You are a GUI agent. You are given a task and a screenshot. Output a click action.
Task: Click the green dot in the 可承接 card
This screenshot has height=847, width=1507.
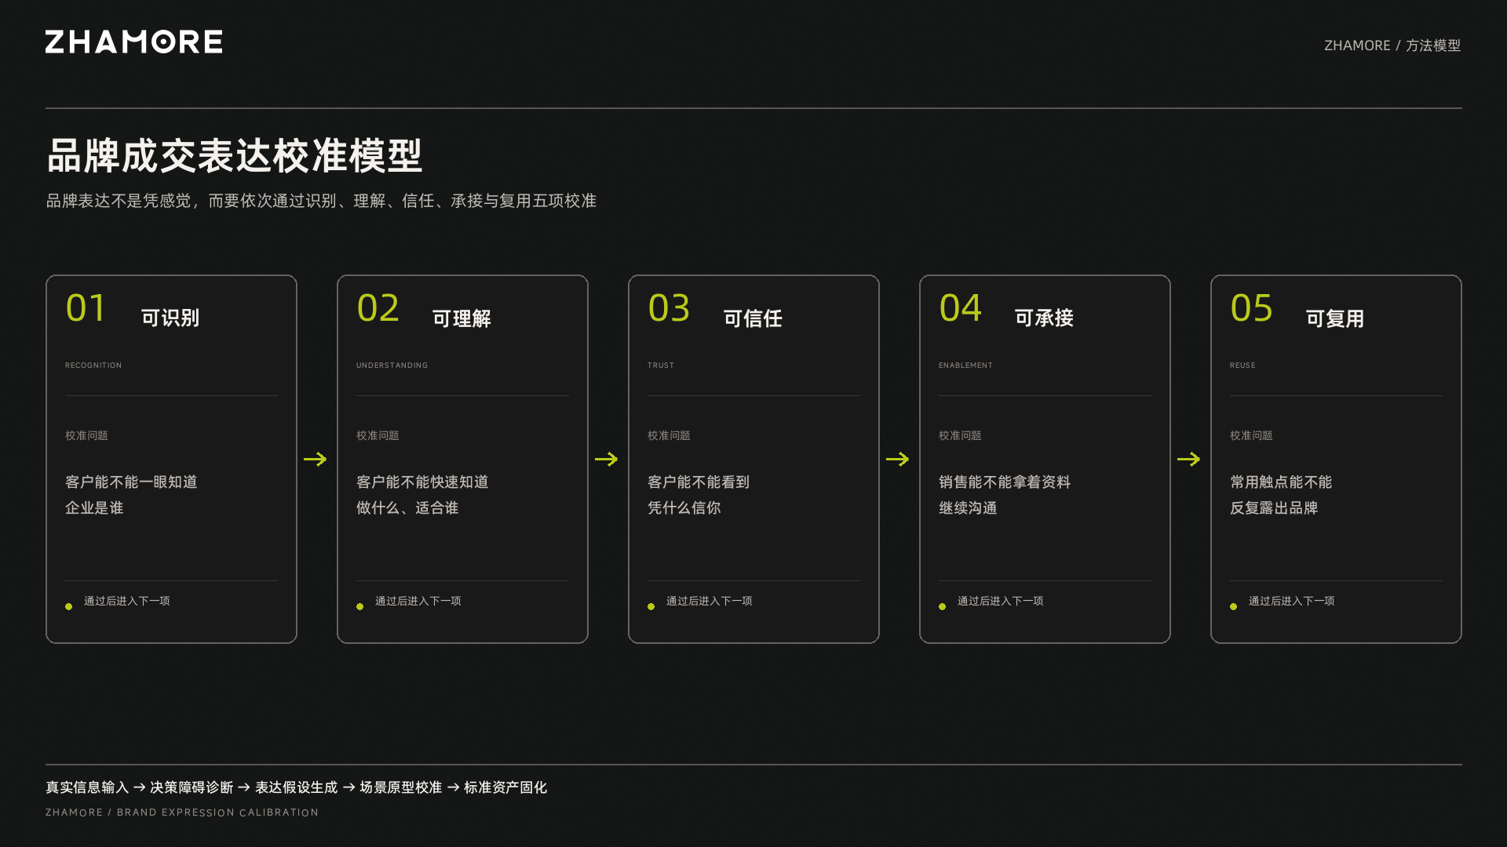click(943, 606)
